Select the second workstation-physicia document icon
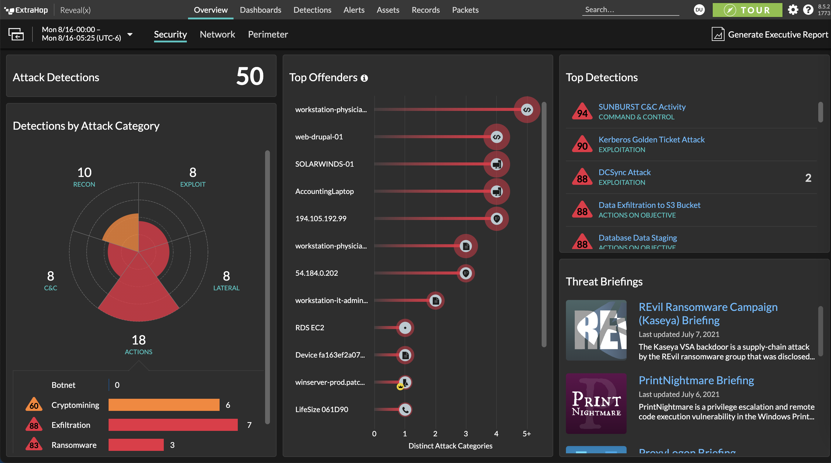The width and height of the screenshot is (831, 463). [466, 246]
